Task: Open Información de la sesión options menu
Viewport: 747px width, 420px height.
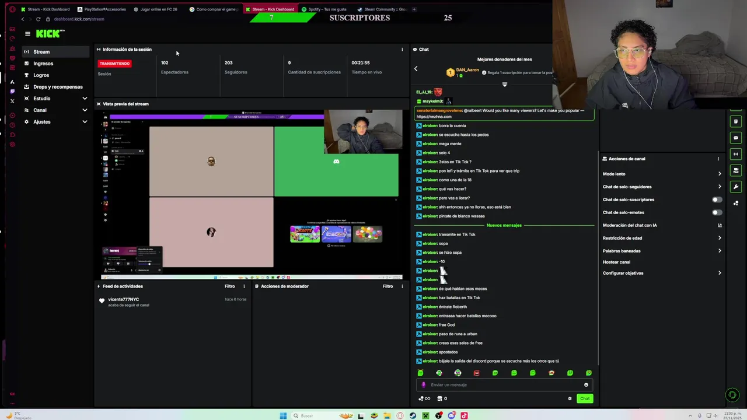Action: coord(402,50)
